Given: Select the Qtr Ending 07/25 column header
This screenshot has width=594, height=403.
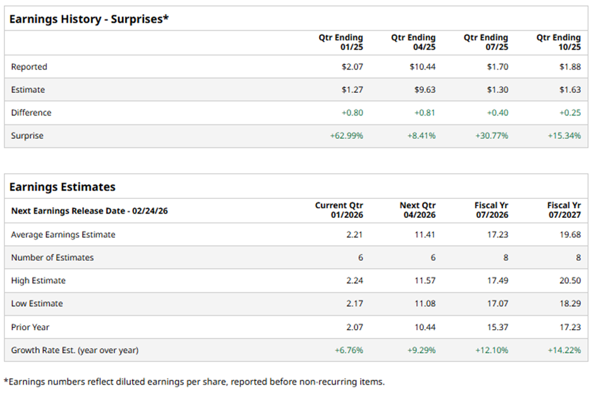Looking at the screenshot, I should click(x=486, y=42).
